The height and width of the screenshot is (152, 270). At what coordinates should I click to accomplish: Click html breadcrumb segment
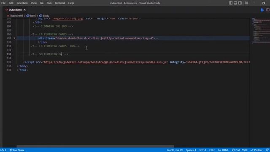click(33, 16)
